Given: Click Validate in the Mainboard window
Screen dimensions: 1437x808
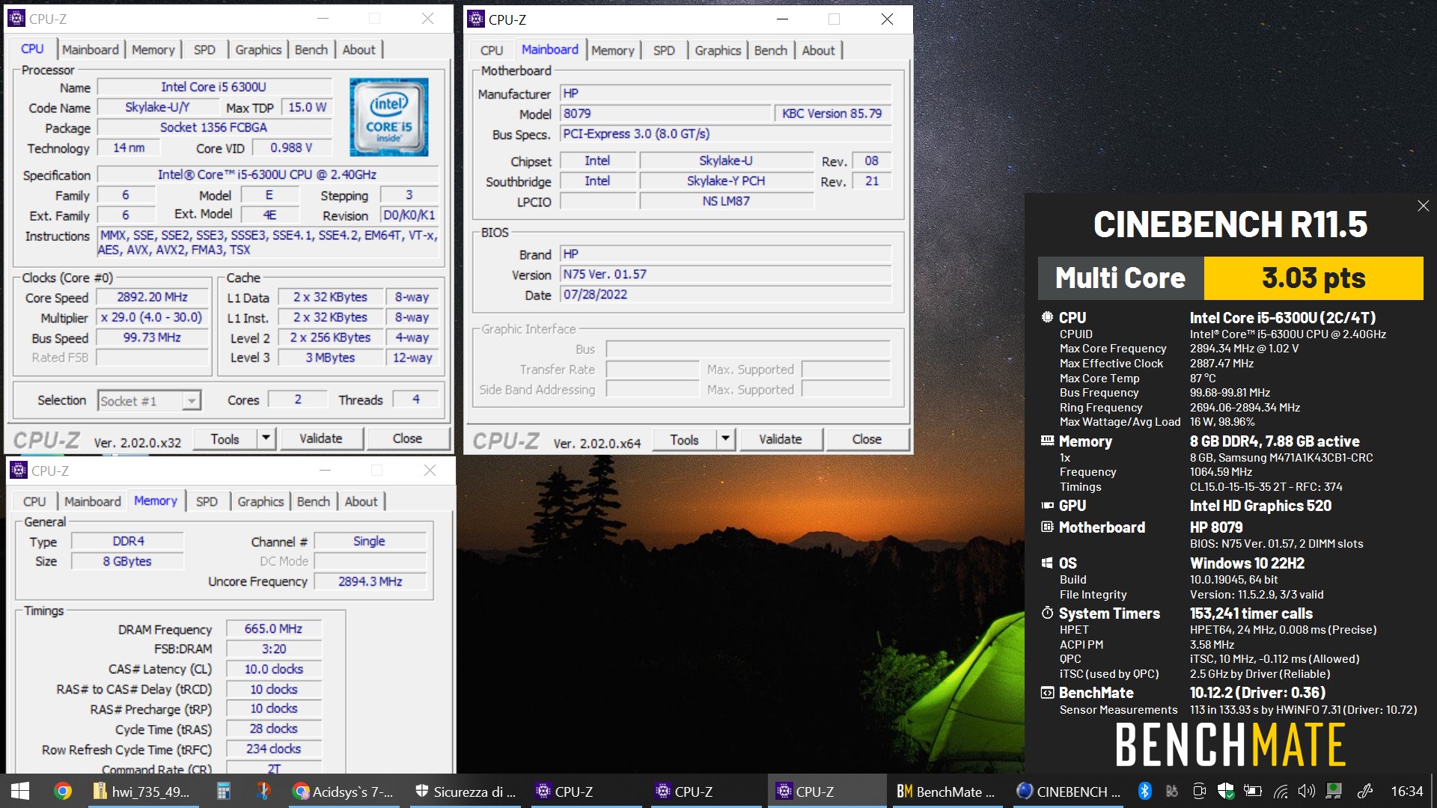Looking at the screenshot, I should point(781,439).
